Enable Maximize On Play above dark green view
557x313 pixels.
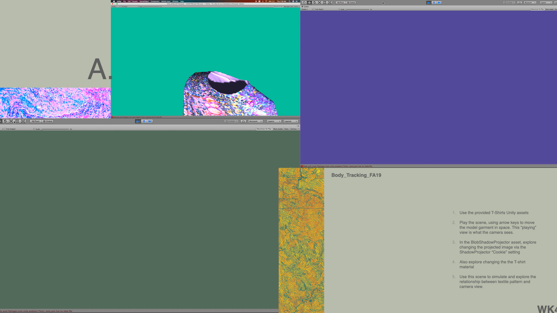(264, 129)
